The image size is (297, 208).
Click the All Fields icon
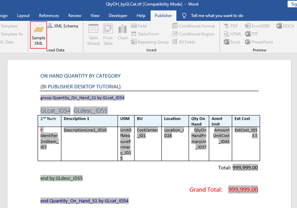pos(175,42)
